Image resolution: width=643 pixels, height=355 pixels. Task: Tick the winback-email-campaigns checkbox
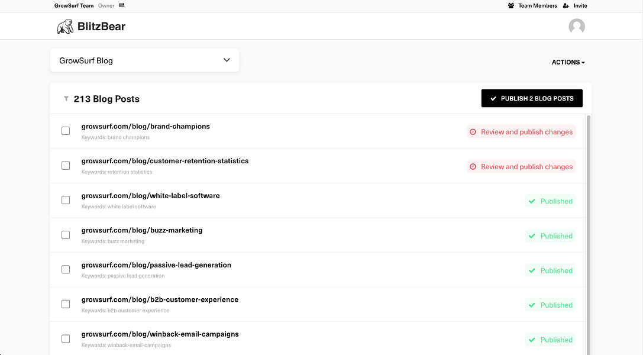66,339
